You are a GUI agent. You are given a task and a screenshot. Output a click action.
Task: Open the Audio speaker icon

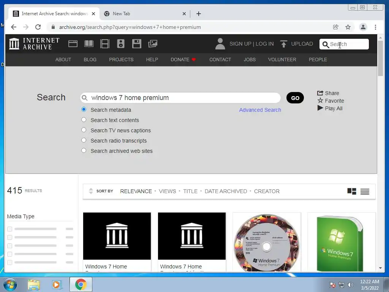pos(121,44)
